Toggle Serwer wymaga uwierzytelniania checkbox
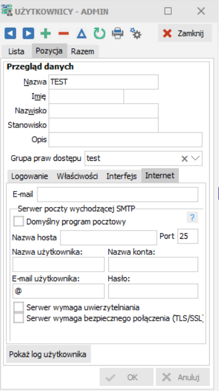 click(x=18, y=307)
